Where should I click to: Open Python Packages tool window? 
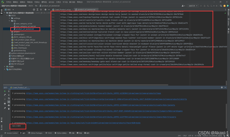tap(35, 133)
